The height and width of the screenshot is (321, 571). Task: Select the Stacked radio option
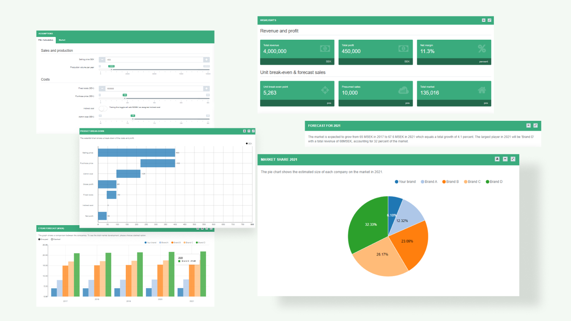coord(55,239)
